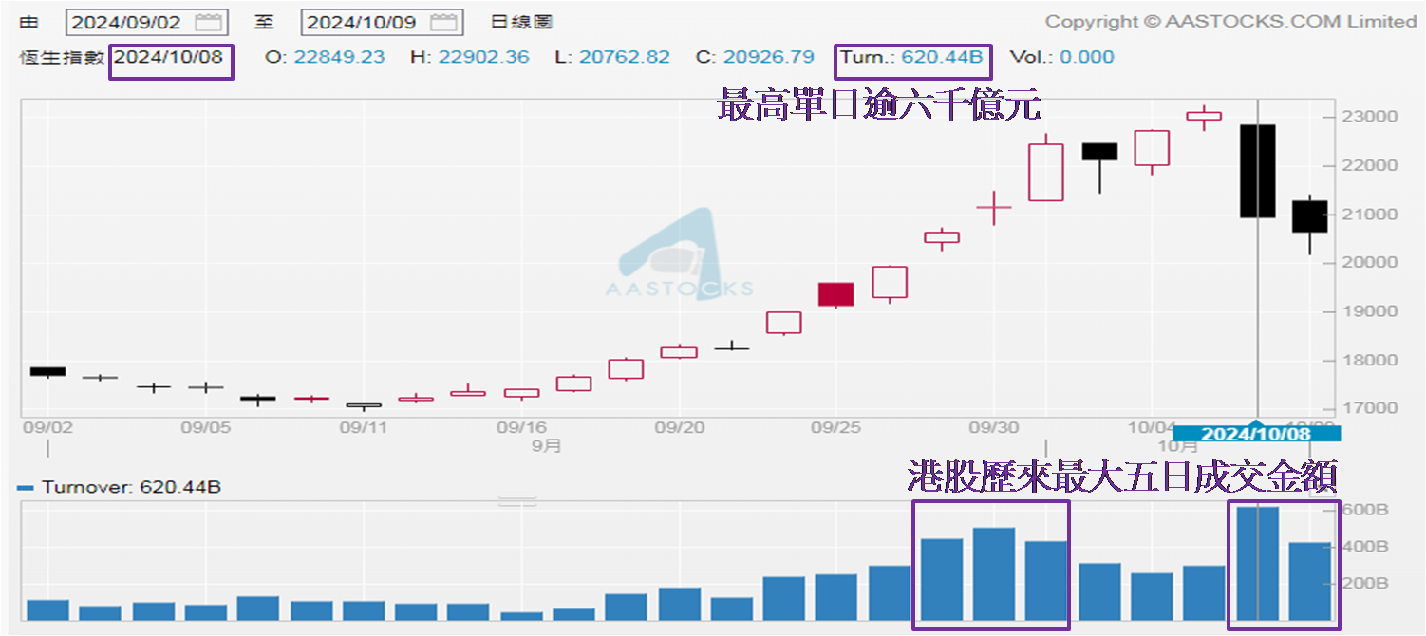Click the start date field showing 2024/09/02
This screenshot has width=1426, height=636.
click(129, 22)
